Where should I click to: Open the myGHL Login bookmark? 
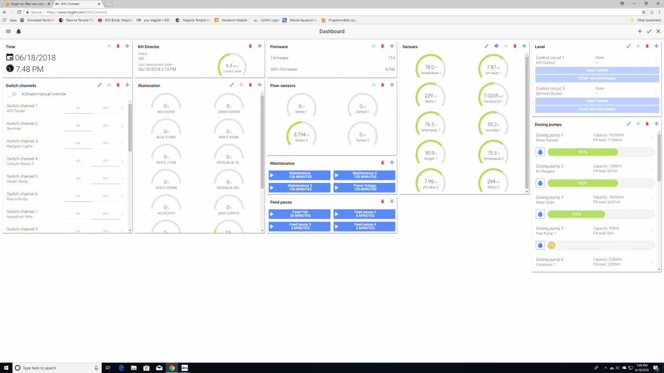point(267,20)
